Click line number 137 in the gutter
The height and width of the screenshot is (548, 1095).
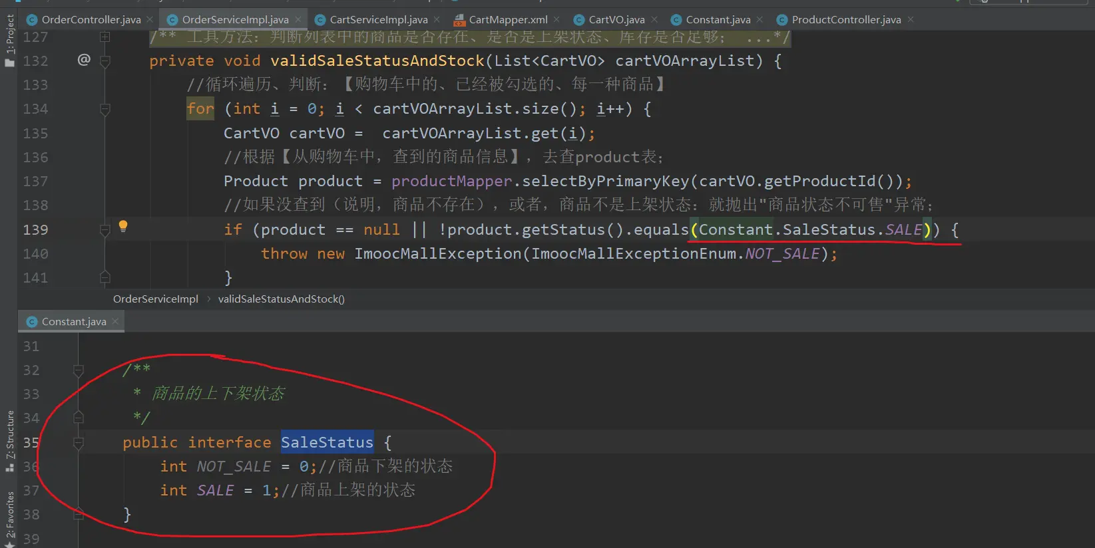[x=35, y=182]
